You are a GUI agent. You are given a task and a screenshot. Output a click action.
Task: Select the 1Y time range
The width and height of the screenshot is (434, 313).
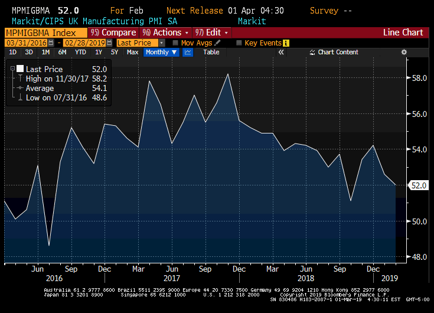tap(99, 52)
